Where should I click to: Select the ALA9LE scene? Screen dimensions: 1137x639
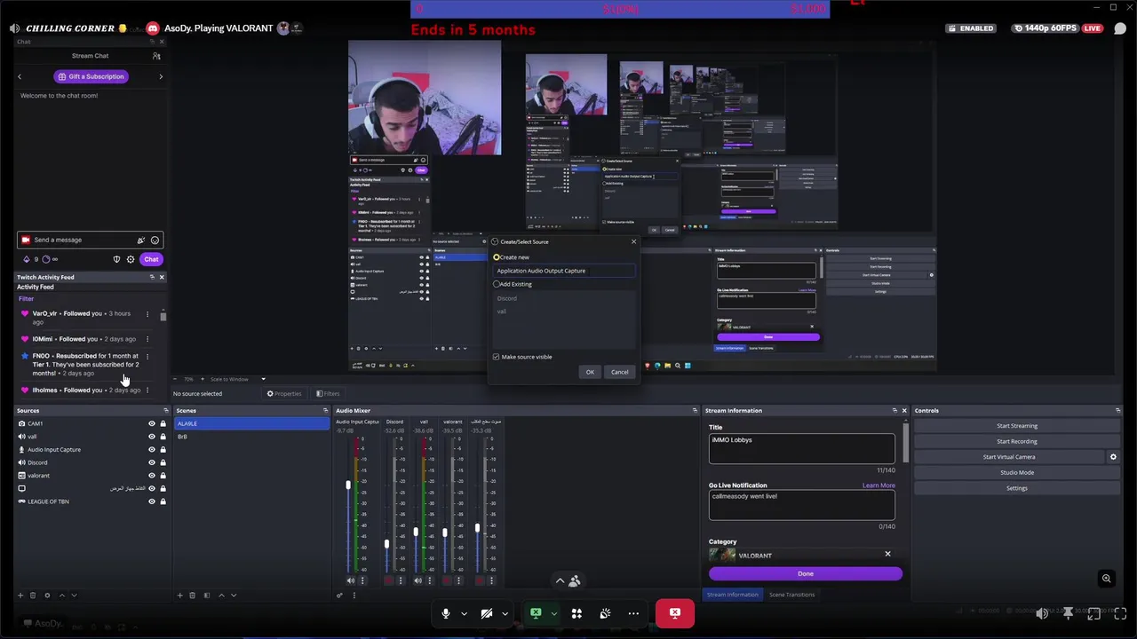click(x=251, y=423)
